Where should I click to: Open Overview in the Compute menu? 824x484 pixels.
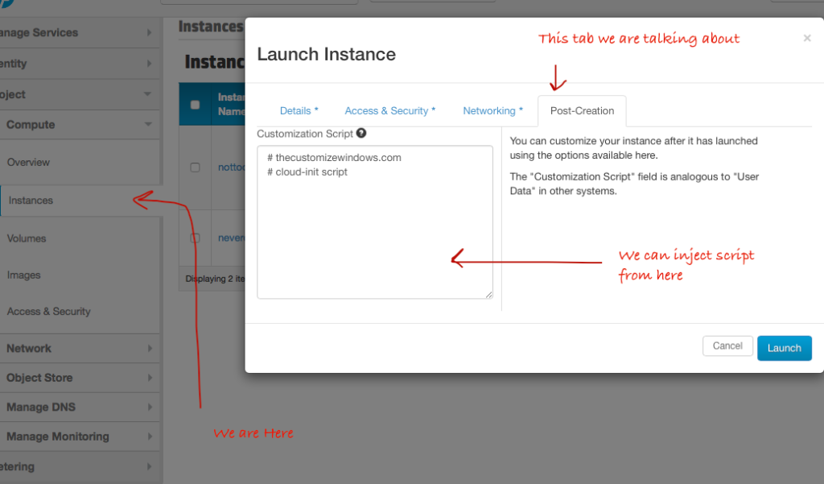click(28, 162)
